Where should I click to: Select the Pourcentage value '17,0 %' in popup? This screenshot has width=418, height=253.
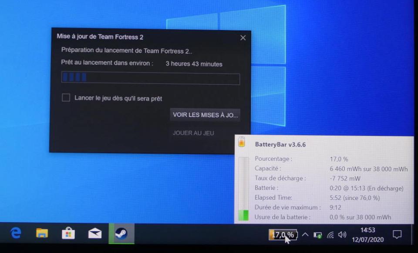(x=339, y=159)
